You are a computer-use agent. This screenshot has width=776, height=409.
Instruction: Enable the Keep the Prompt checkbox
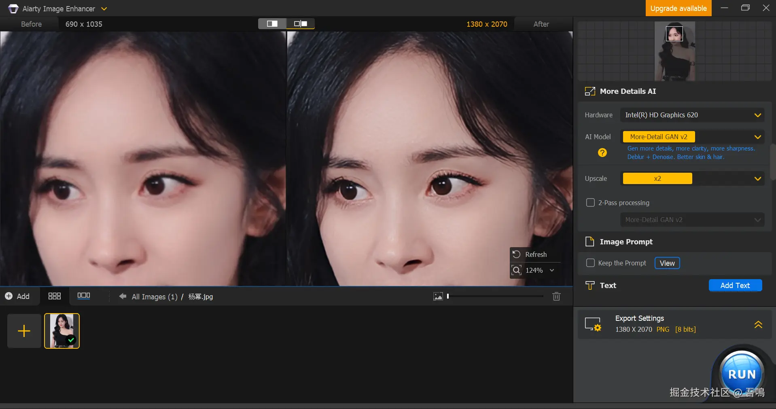(591, 263)
